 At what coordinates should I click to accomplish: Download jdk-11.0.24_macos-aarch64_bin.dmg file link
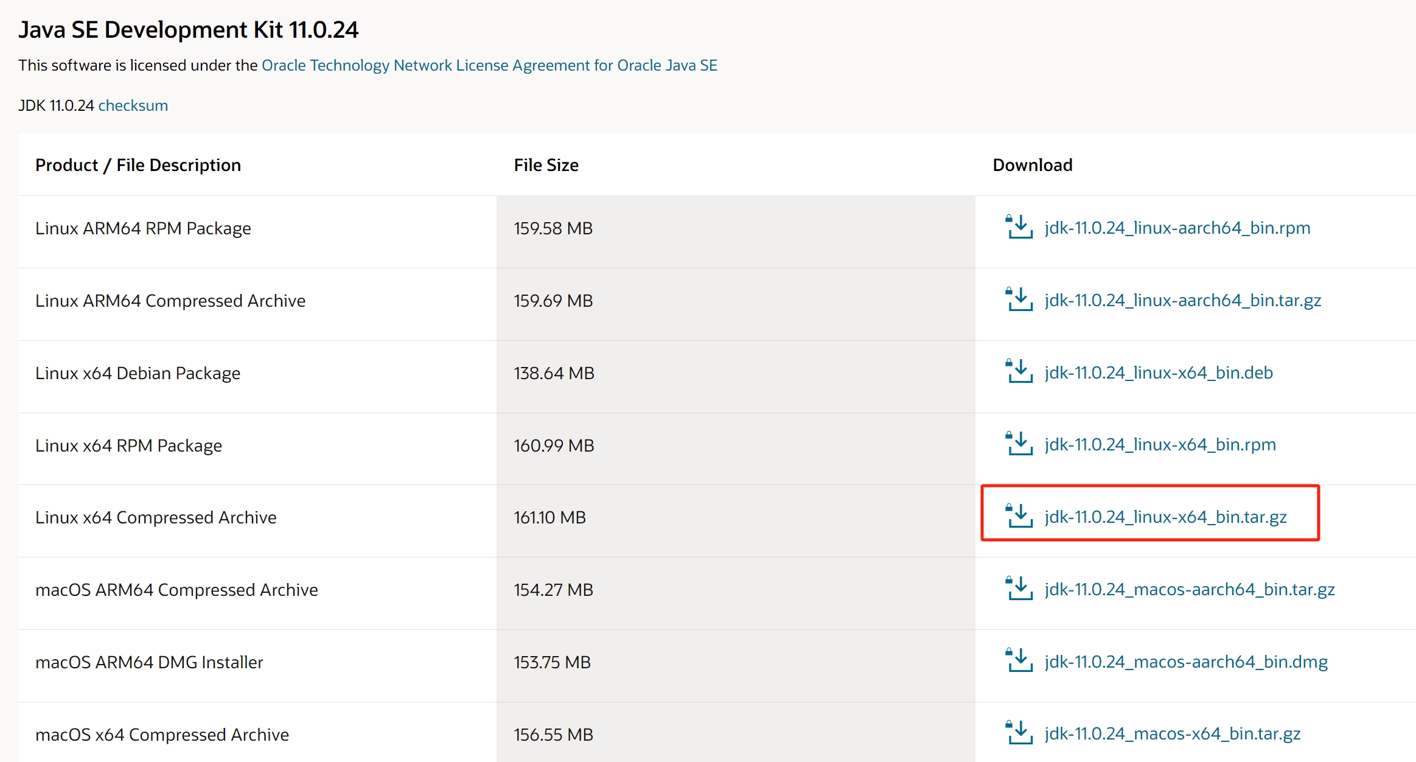[1186, 662]
